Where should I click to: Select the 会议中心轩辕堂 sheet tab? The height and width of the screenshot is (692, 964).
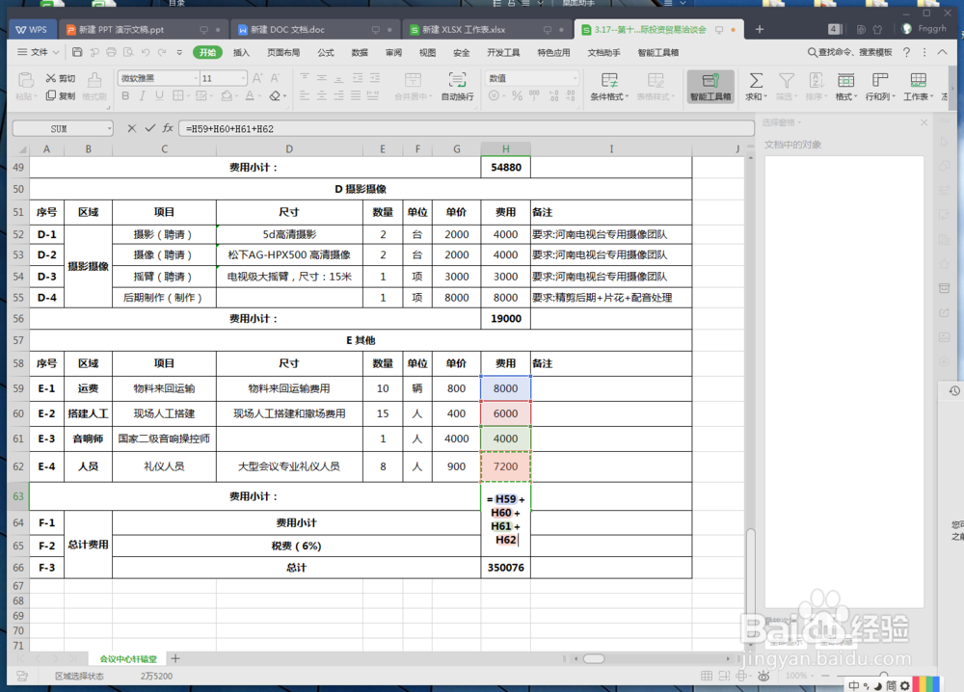coord(126,658)
